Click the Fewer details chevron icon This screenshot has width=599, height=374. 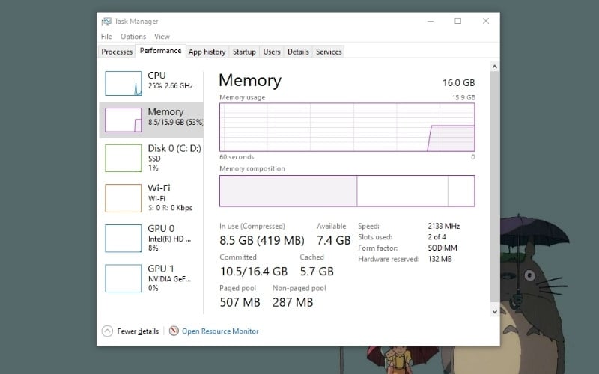(107, 331)
